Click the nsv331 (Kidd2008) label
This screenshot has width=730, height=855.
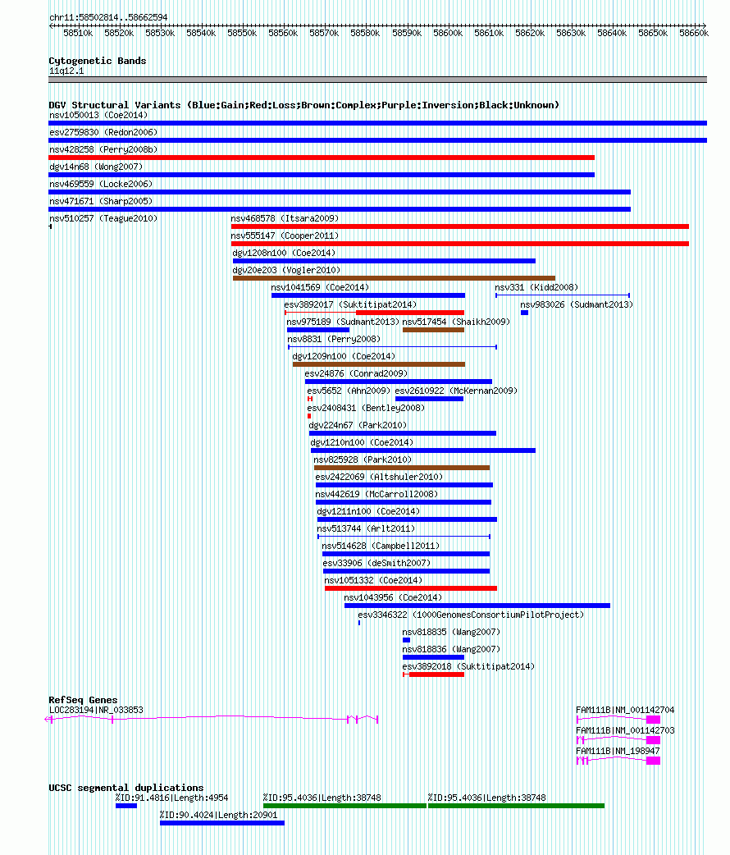point(536,287)
